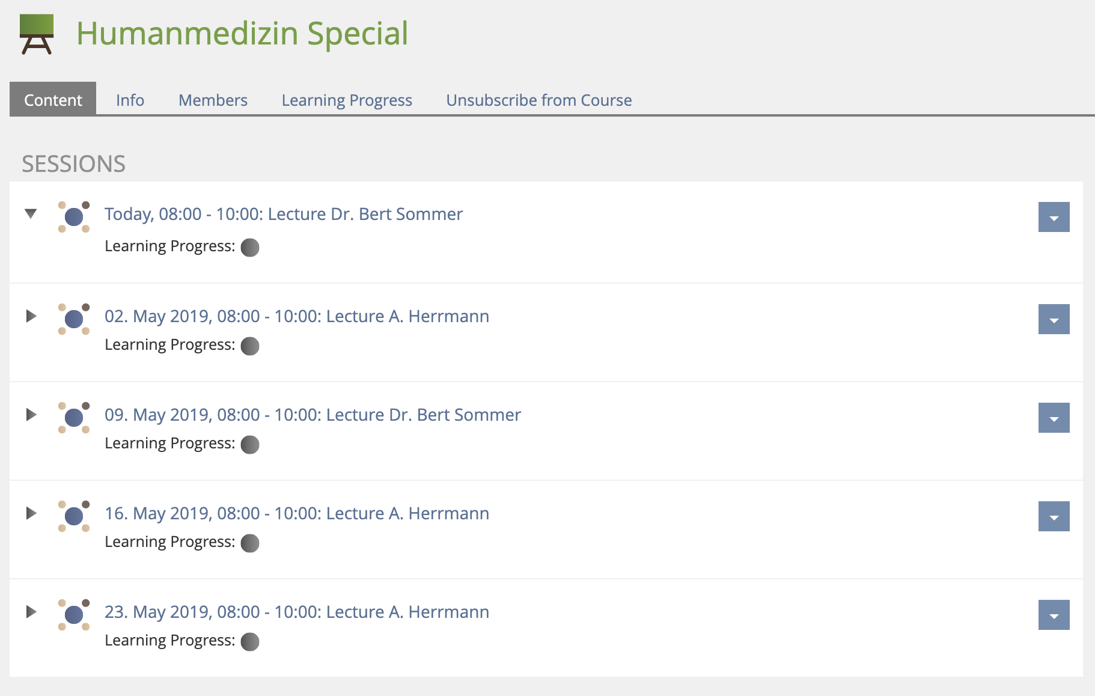1095x696 pixels.
Task: Expand the 09. May 2019 session
Action: coord(31,415)
